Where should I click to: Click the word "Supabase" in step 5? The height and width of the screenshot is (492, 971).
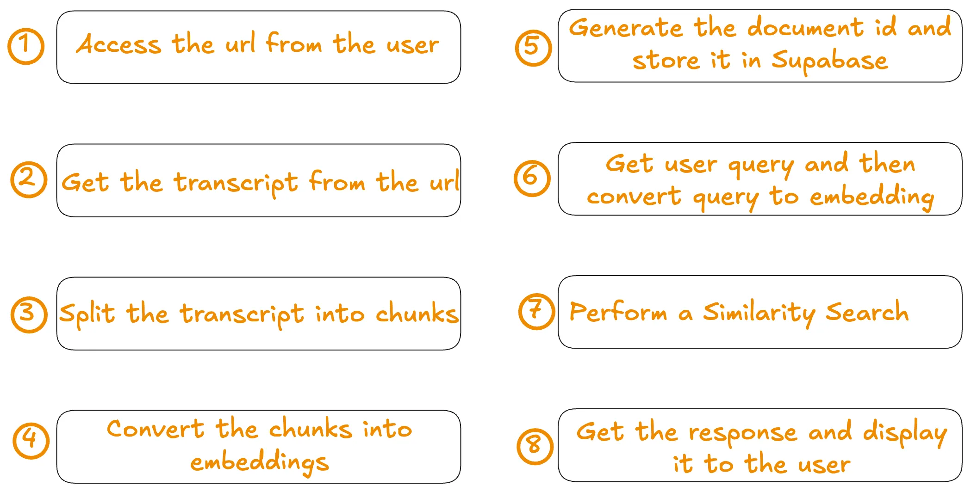(829, 61)
